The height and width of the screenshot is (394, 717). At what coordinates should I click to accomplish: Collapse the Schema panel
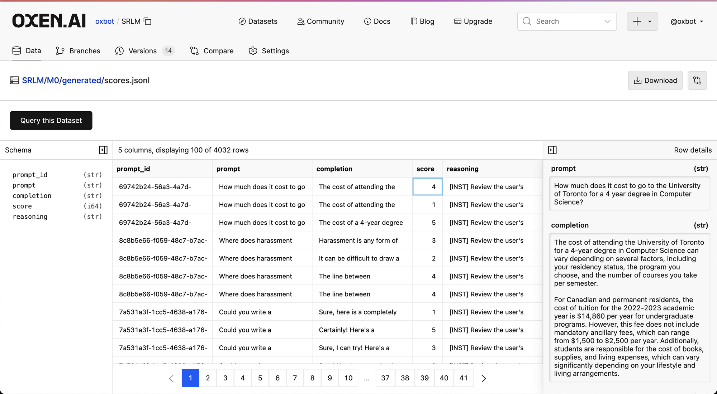coord(103,150)
